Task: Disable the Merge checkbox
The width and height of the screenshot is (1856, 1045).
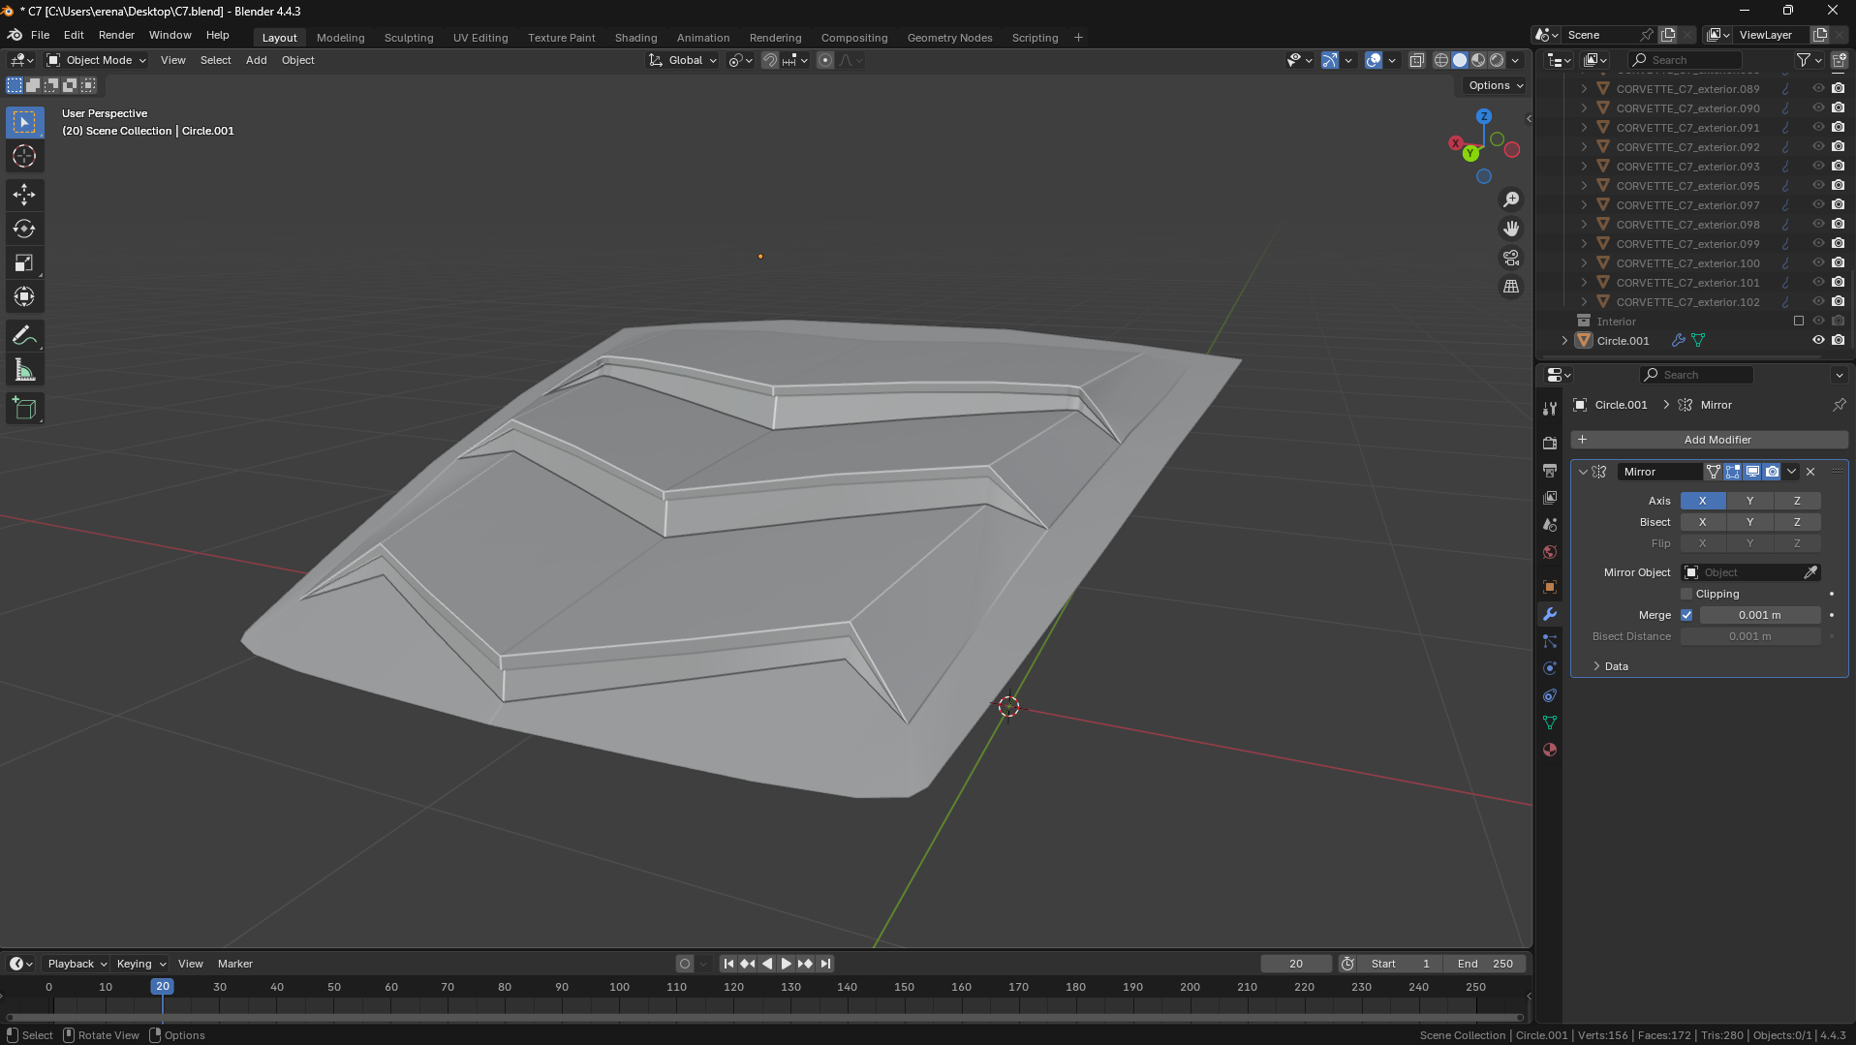Action: pyautogui.click(x=1686, y=615)
